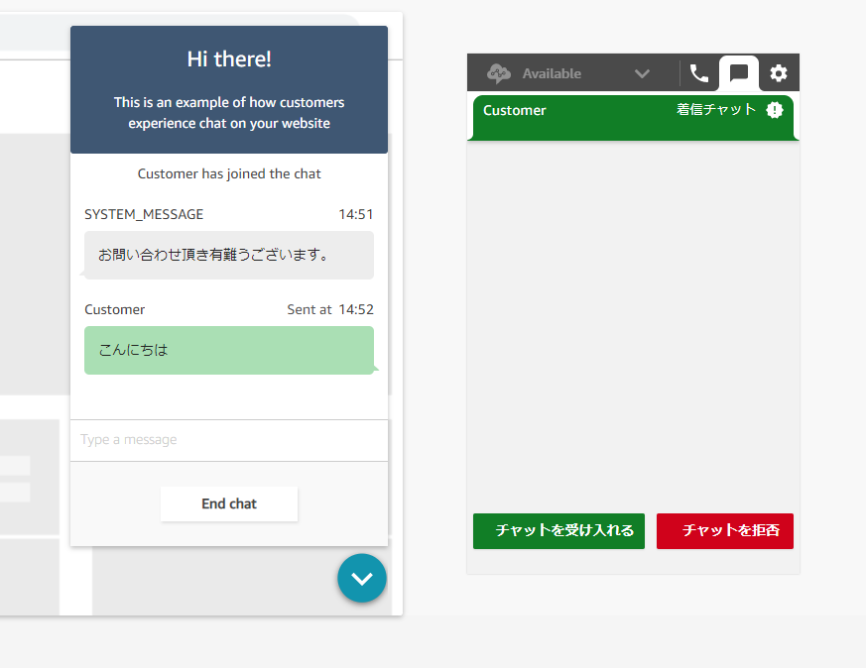The width and height of the screenshot is (866, 668).
Task: Open CCP settings with the gear icon
Action: (x=778, y=72)
